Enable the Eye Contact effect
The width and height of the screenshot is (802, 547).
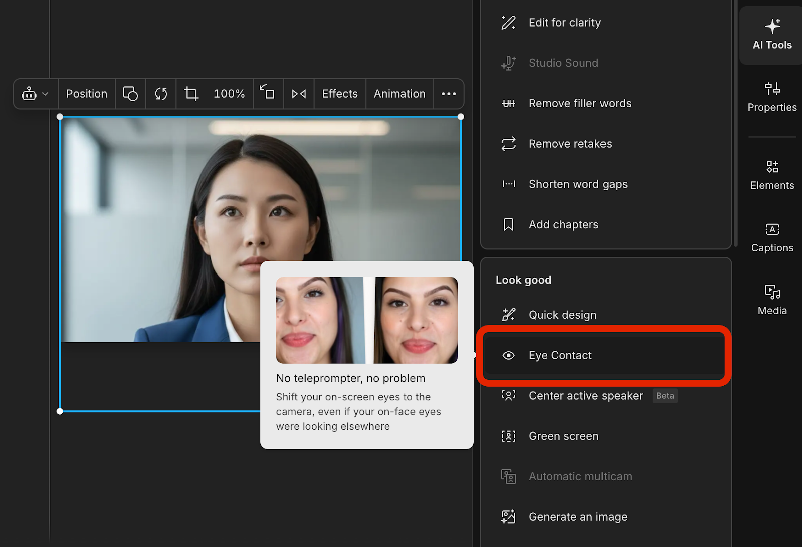point(560,355)
